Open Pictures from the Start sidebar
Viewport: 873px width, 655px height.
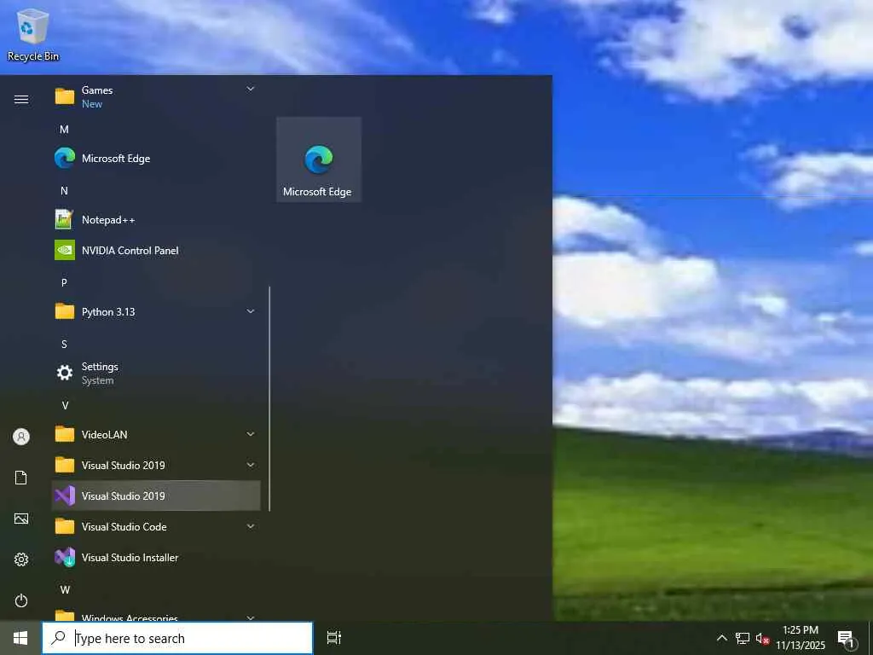point(21,519)
